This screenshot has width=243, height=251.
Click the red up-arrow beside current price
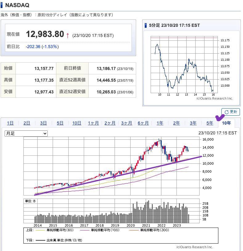[68, 35]
